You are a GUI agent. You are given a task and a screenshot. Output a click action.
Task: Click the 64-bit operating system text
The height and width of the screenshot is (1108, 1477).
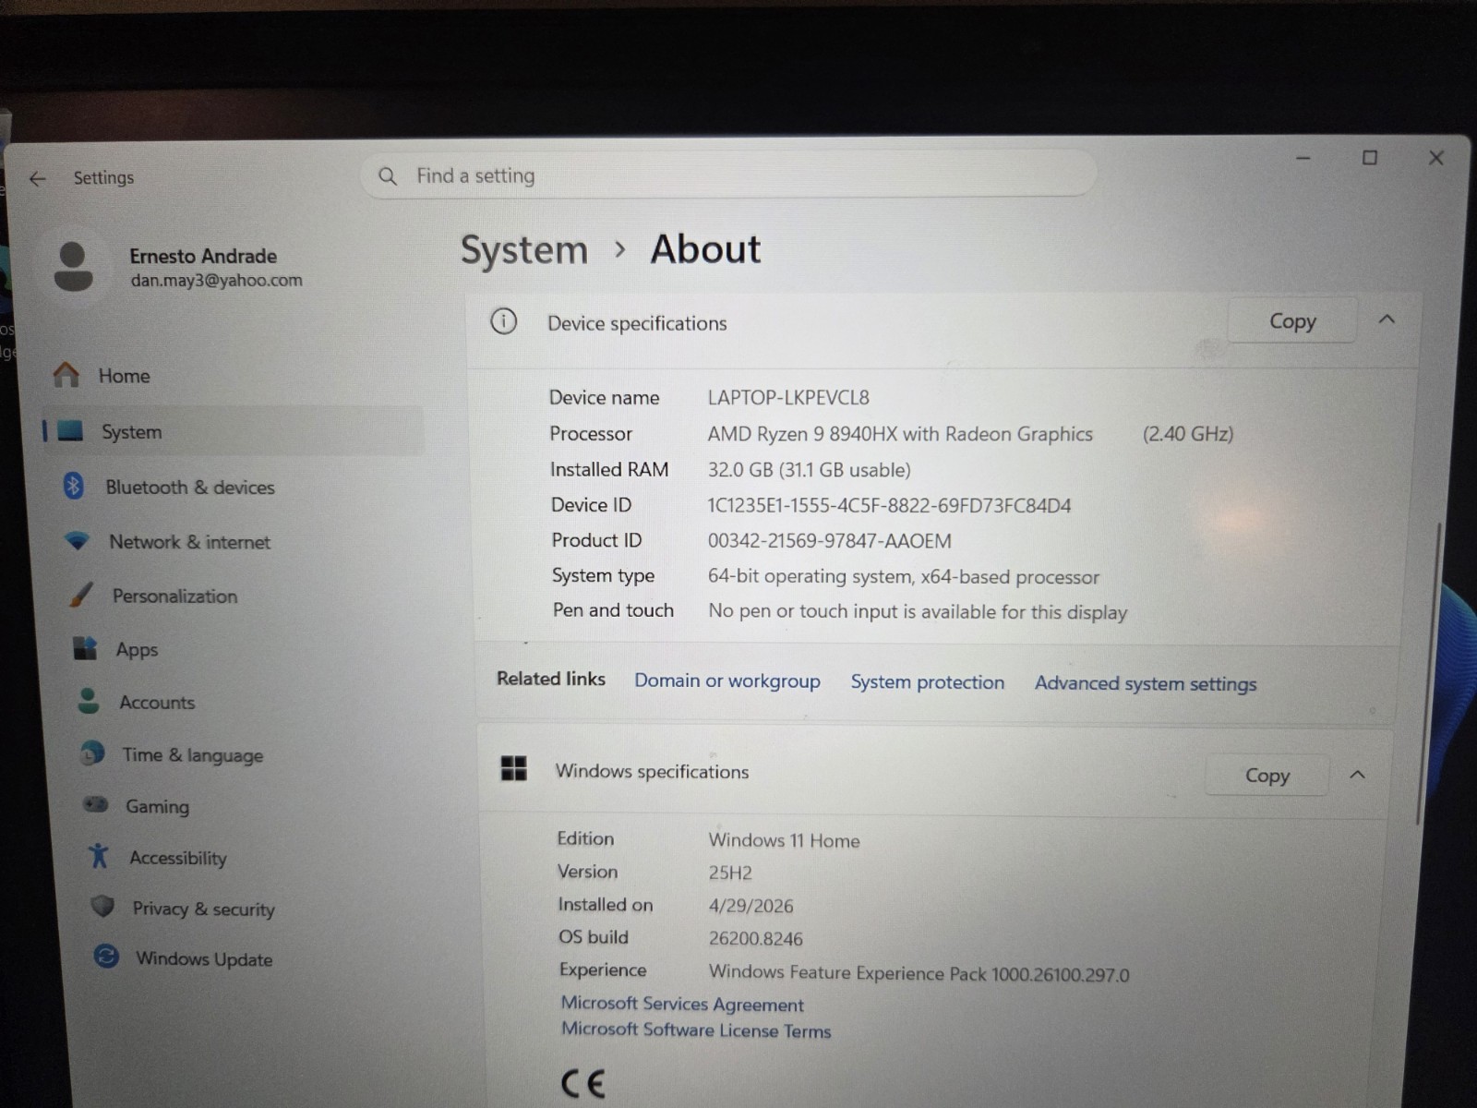pyautogui.click(x=904, y=577)
